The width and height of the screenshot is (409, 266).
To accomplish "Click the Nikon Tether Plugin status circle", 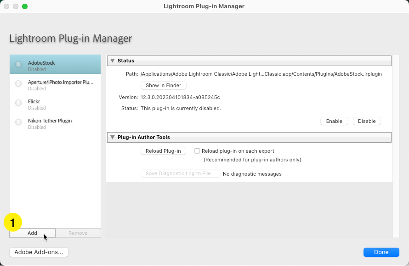I will 18,122.
